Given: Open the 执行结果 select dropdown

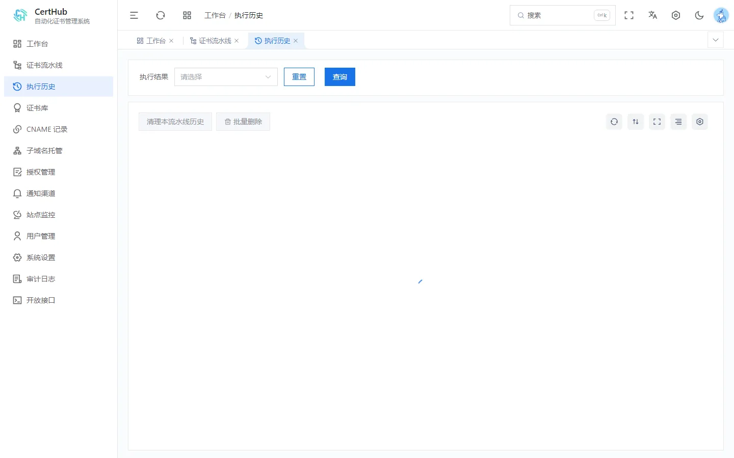Looking at the screenshot, I should (x=226, y=77).
